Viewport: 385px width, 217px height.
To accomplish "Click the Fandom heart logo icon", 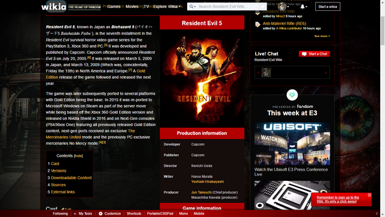I will [x=292, y=95].
